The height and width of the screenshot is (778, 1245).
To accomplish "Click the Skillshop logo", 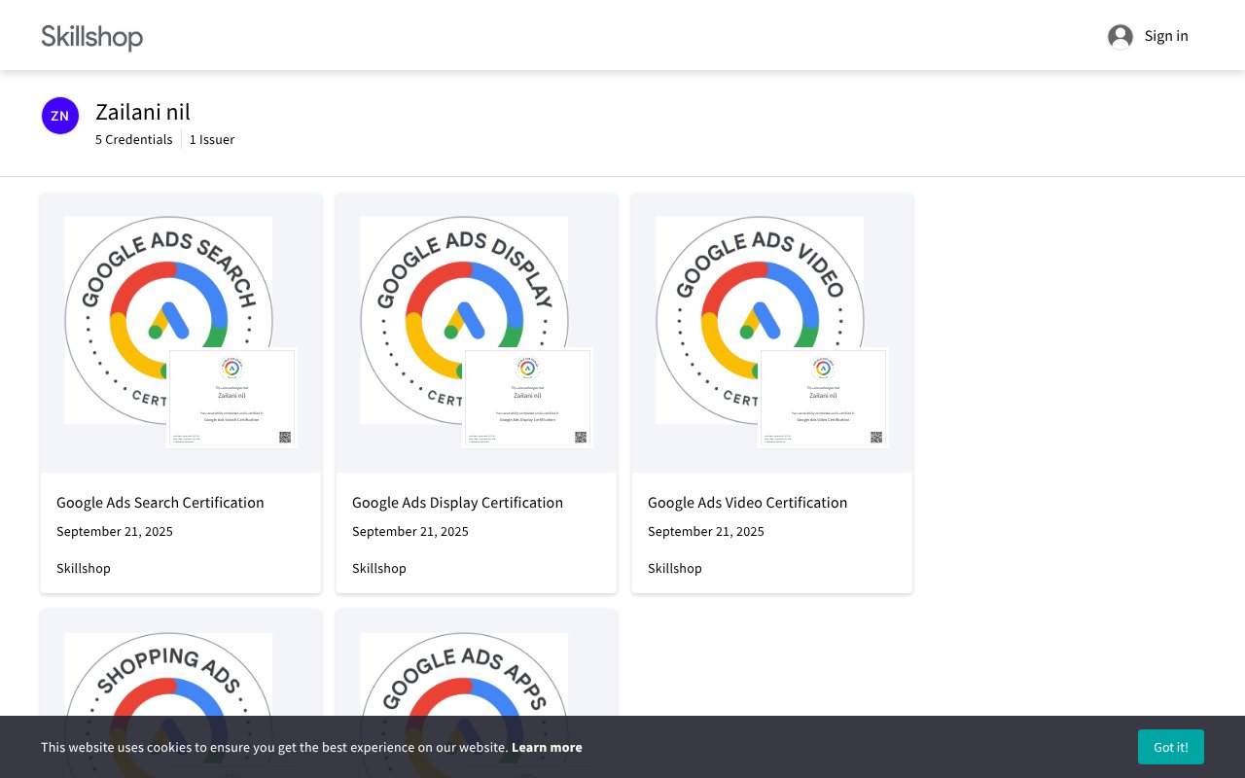I will [91, 37].
